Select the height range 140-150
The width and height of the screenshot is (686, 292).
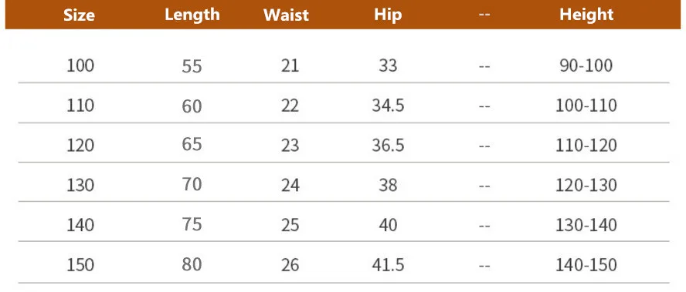click(586, 265)
